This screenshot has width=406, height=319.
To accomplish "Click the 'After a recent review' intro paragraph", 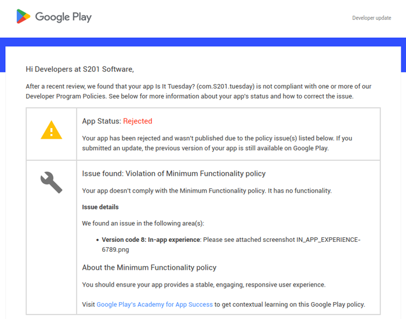I will pyautogui.click(x=198, y=92).
